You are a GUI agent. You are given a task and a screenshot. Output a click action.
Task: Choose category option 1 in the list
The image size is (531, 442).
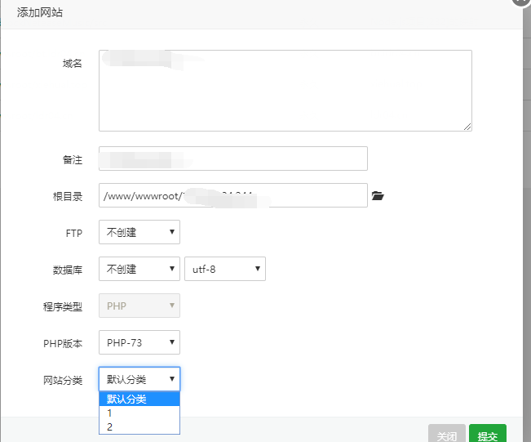pyautogui.click(x=139, y=413)
